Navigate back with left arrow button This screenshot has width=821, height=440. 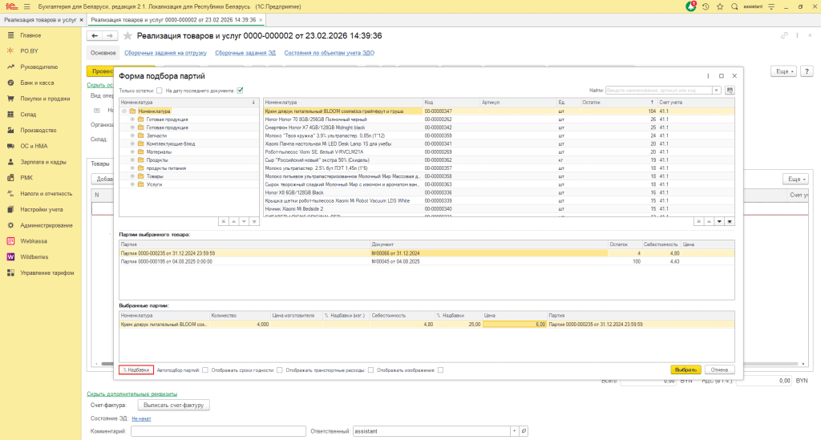point(95,36)
